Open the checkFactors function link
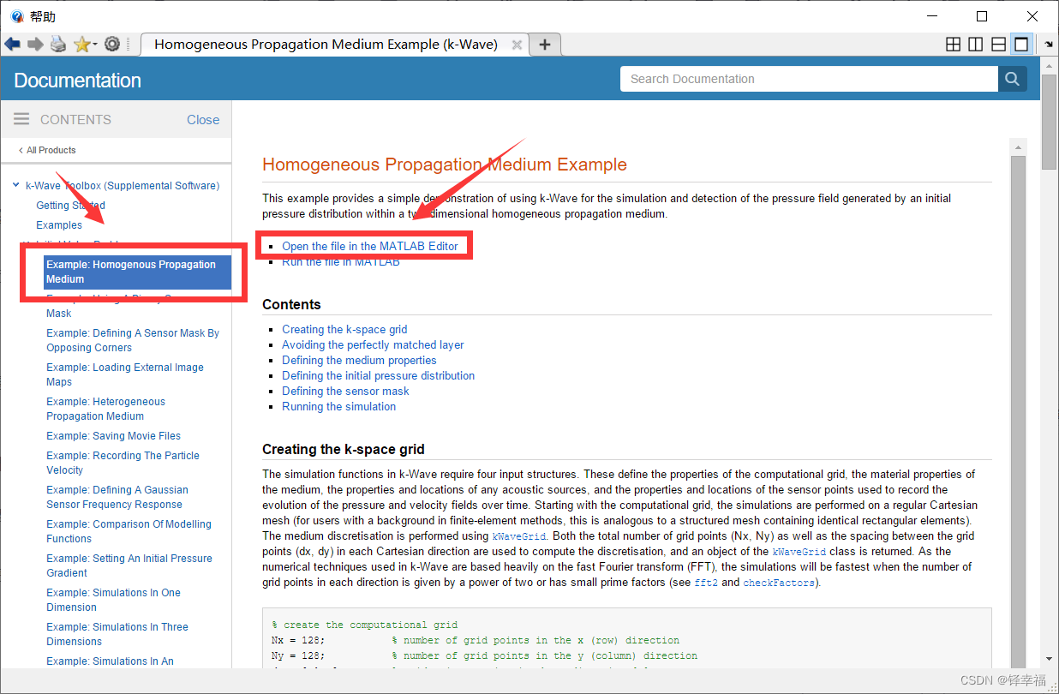Image resolution: width=1059 pixels, height=694 pixels. pos(779,583)
